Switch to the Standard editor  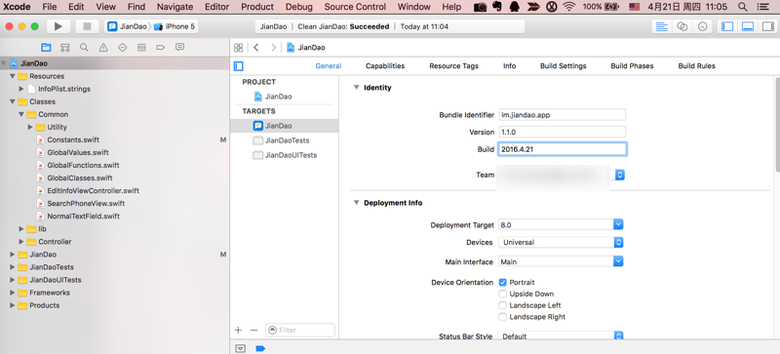pyautogui.click(x=662, y=27)
